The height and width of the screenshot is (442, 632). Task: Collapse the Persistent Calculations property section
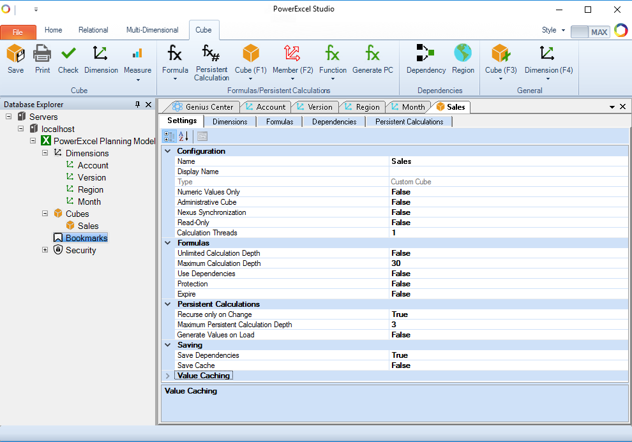pos(168,304)
